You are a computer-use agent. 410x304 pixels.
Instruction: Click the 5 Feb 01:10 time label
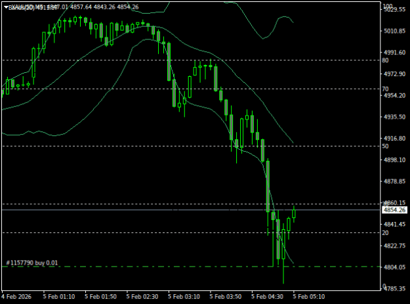(59, 297)
